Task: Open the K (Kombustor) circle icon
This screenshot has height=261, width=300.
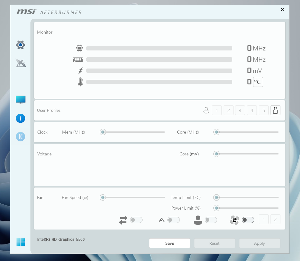Action: tap(20, 137)
